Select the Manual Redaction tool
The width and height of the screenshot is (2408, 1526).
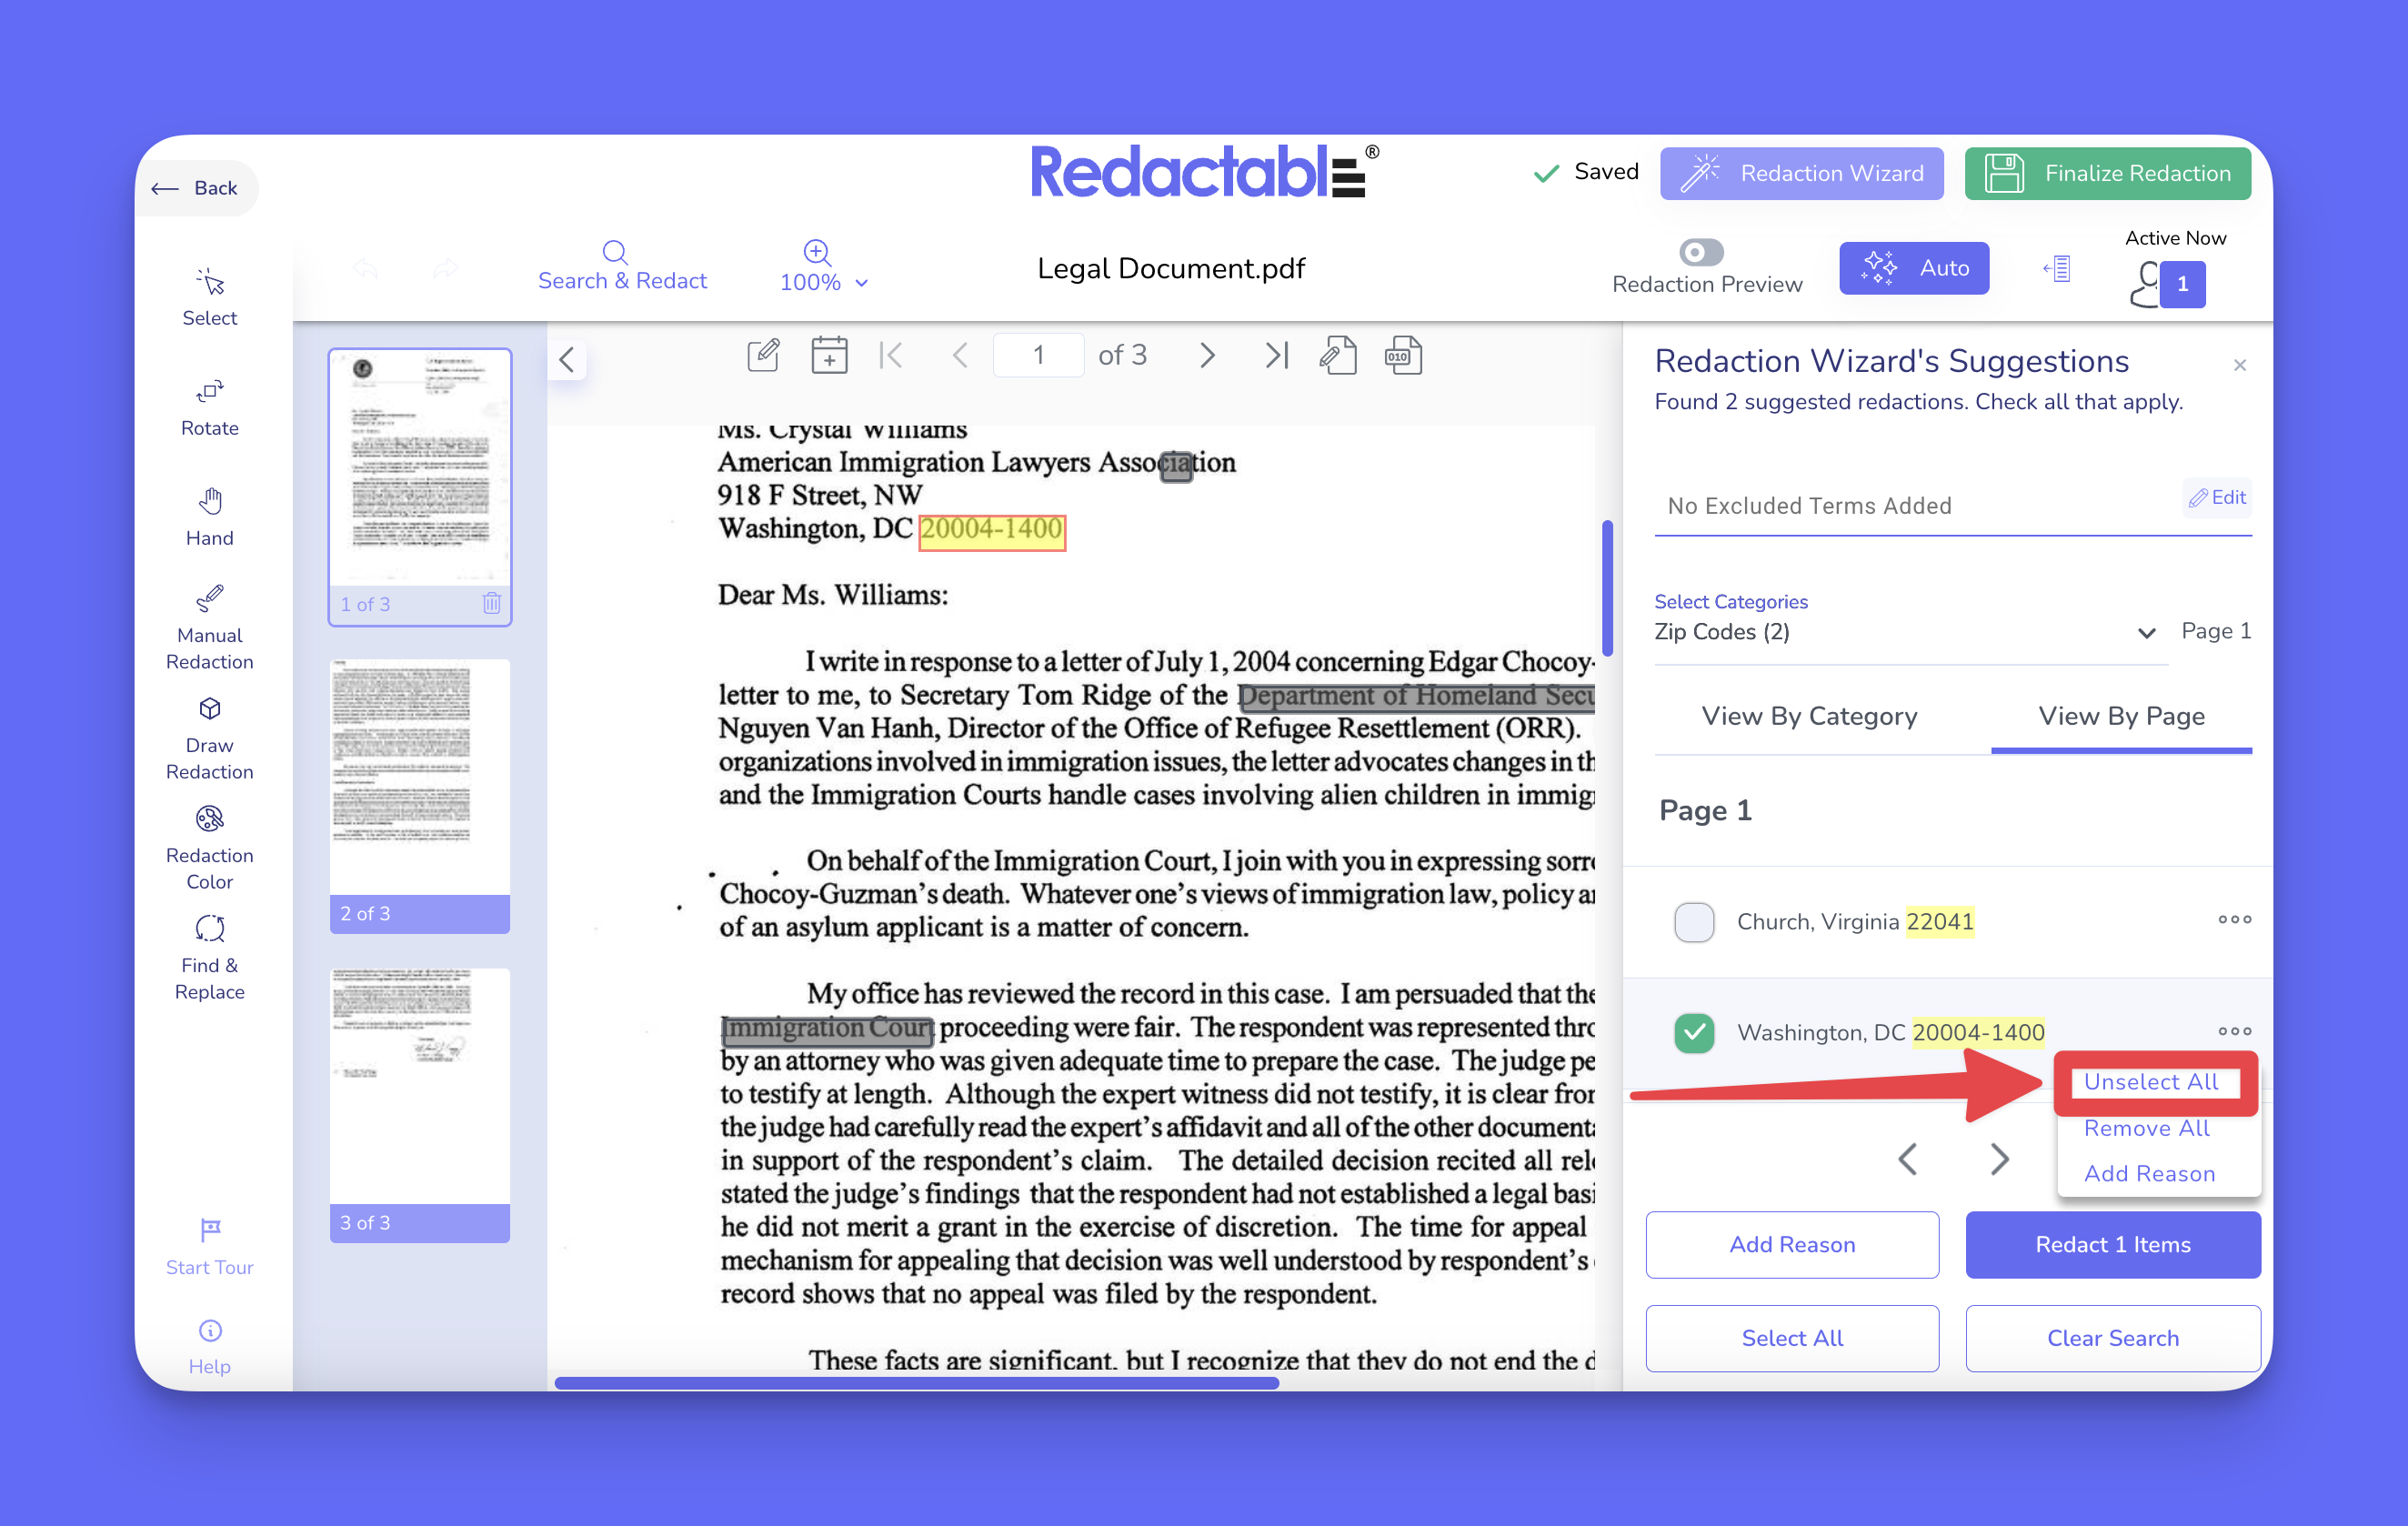209,626
